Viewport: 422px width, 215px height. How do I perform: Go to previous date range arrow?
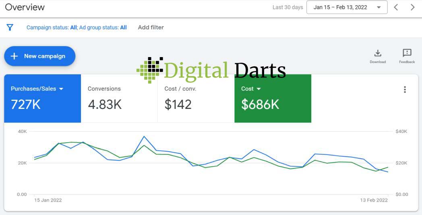(396, 7)
